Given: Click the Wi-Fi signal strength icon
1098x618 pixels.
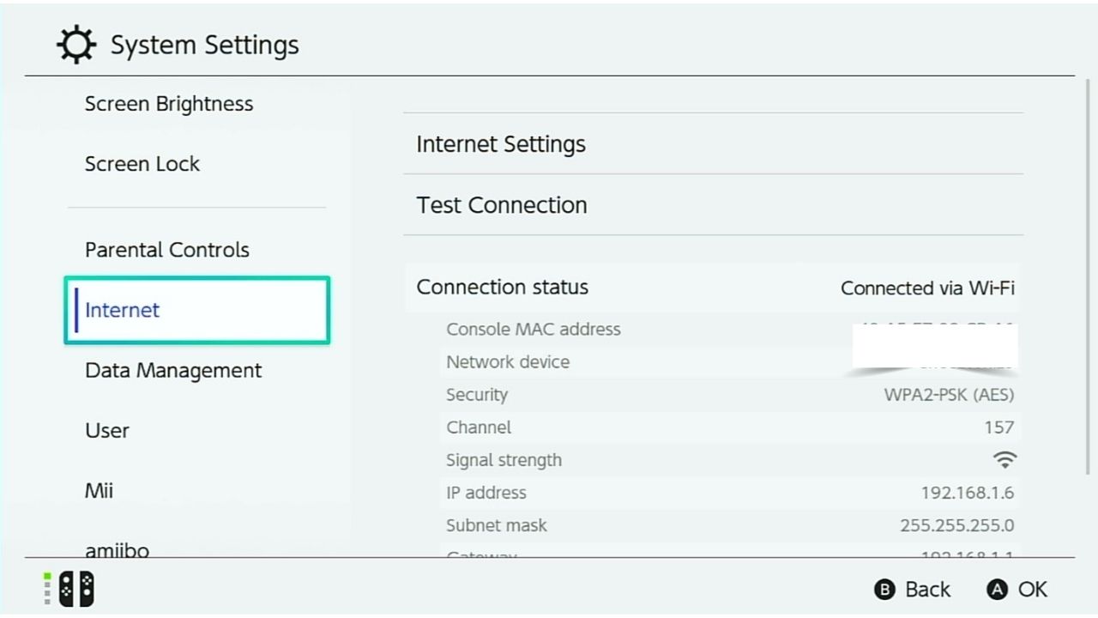Looking at the screenshot, I should [x=1004, y=460].
